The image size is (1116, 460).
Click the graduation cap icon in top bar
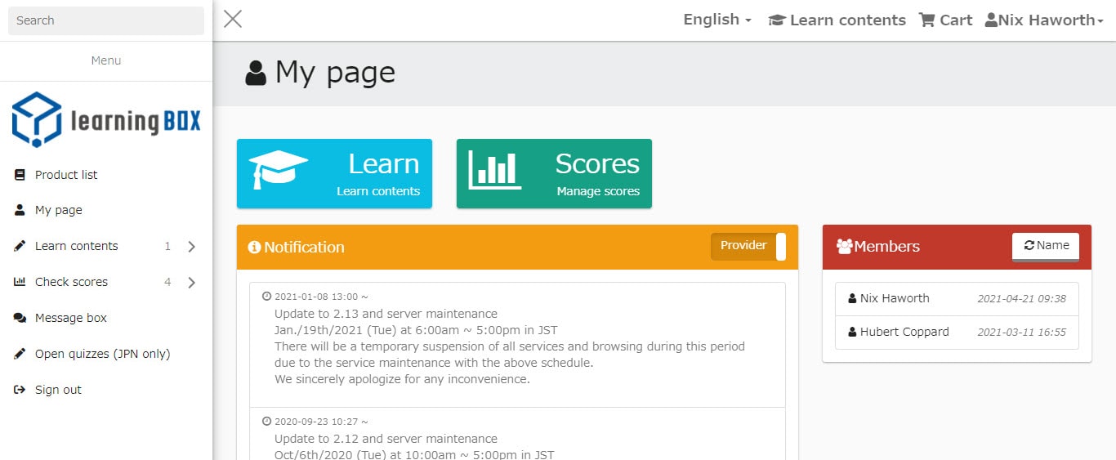(x=777, y=20)
